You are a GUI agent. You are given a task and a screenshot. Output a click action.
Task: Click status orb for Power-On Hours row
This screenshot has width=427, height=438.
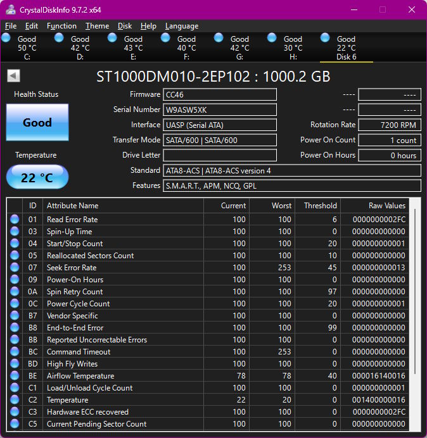pos(15,279)
